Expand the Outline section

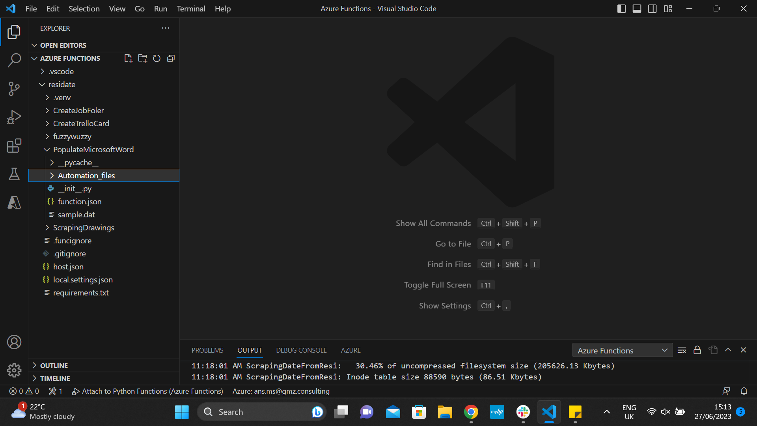pos(104,366)
